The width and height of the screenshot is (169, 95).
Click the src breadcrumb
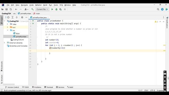(15, 13)
